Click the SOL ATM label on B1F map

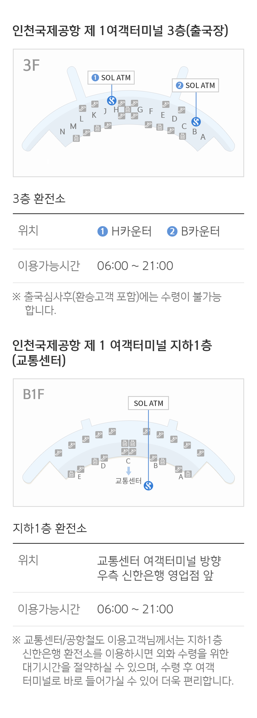click(x=148, y=403)
